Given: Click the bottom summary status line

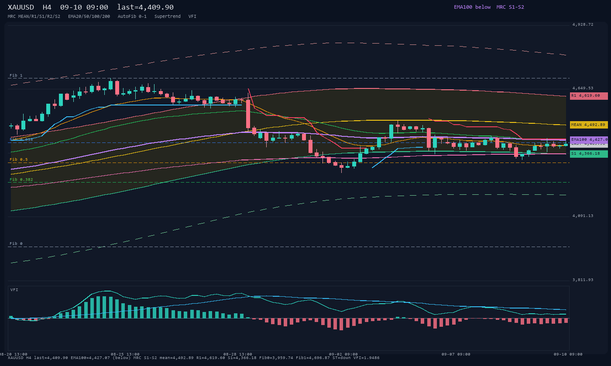Looking at the screenshot, I should click(194, 358).
